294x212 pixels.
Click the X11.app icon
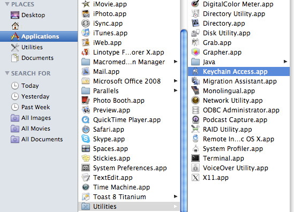click(x=195, y=178)
